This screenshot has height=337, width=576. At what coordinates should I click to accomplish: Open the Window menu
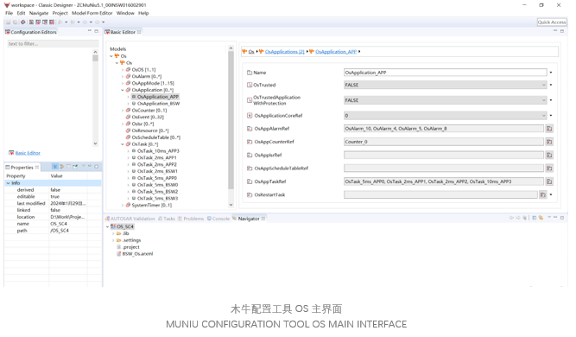(x=125, y=13)
